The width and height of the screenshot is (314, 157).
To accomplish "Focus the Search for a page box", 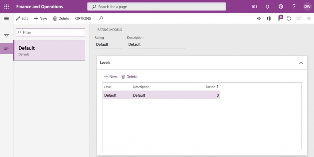I will coord(156,7).
